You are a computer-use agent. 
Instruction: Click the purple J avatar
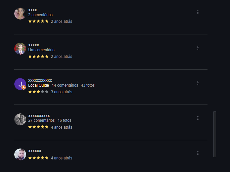(20, 83)
